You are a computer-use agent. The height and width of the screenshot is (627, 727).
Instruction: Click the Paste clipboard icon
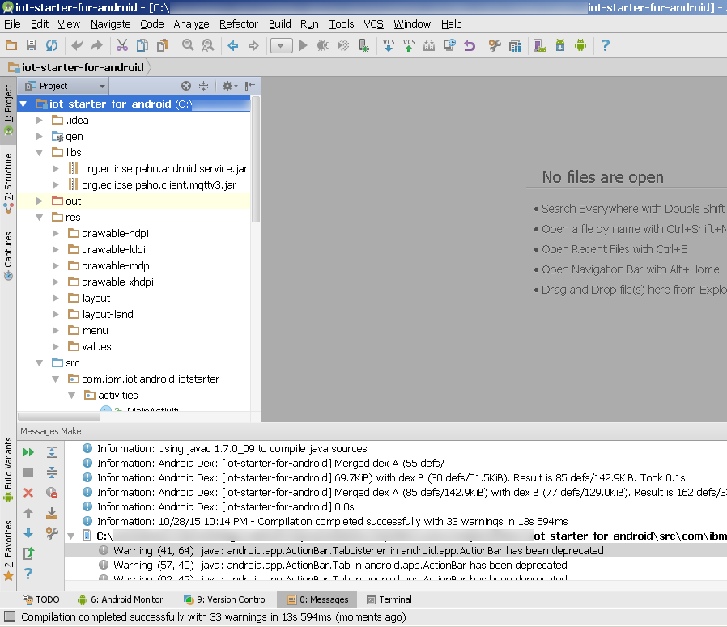(163, 45)
